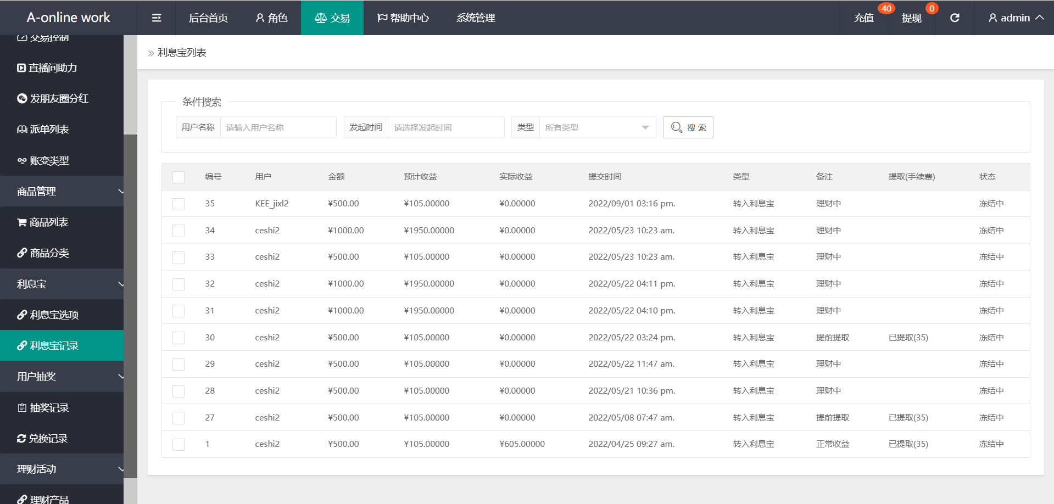Screen dimensions: 1054x504
Task: Click the 用户名称 input field
Action: click(278, 127)
